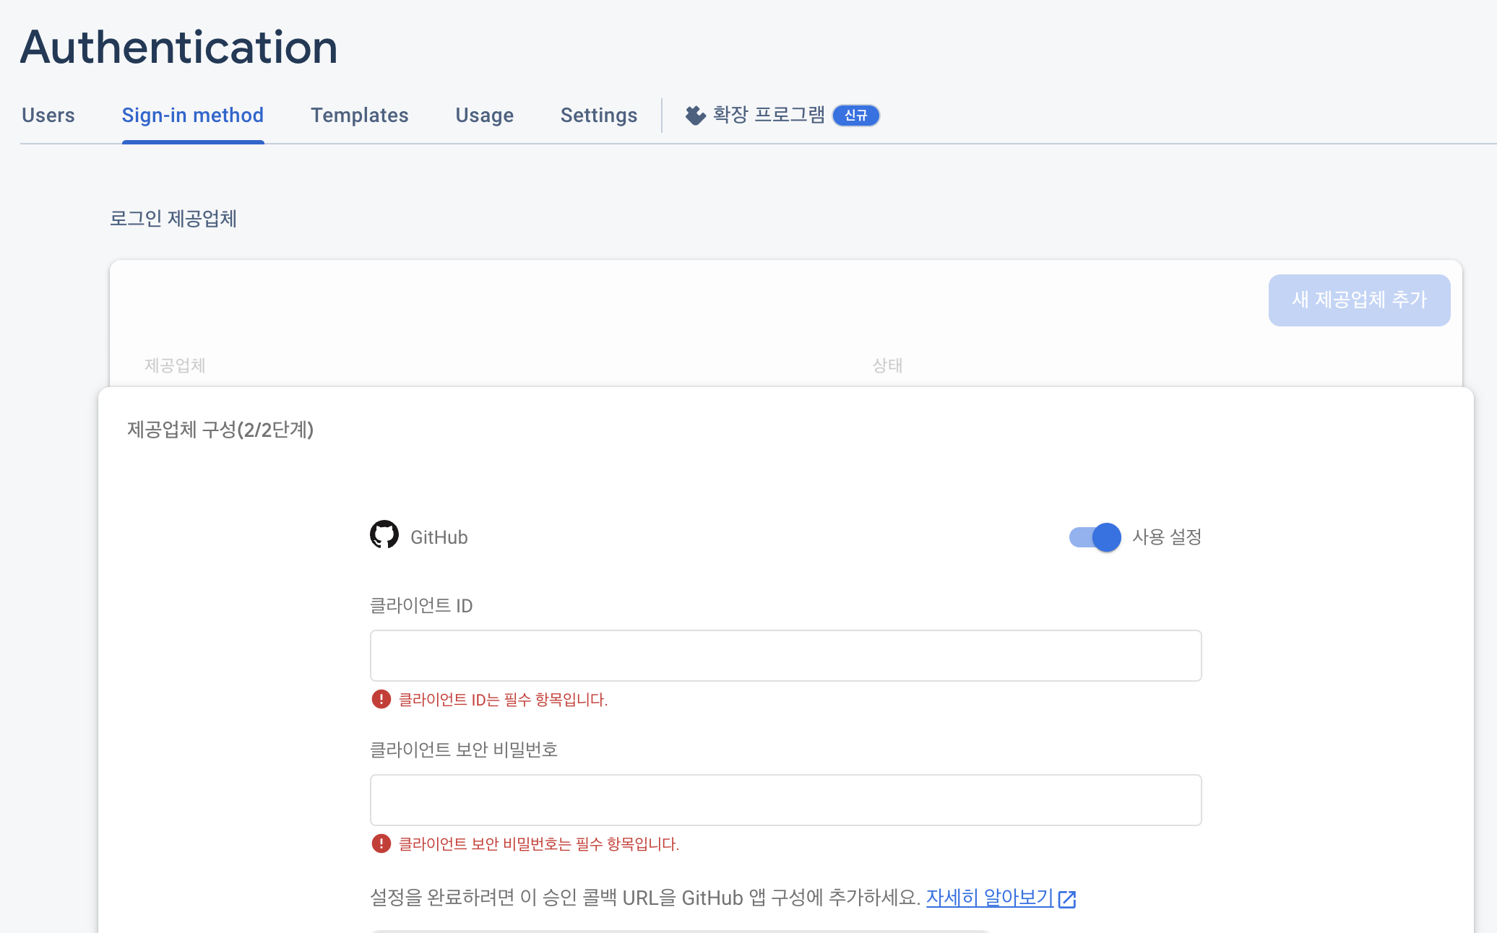Select the Sign-in method tab
This screenshot has height=933, width=1497.
(192, 116)
